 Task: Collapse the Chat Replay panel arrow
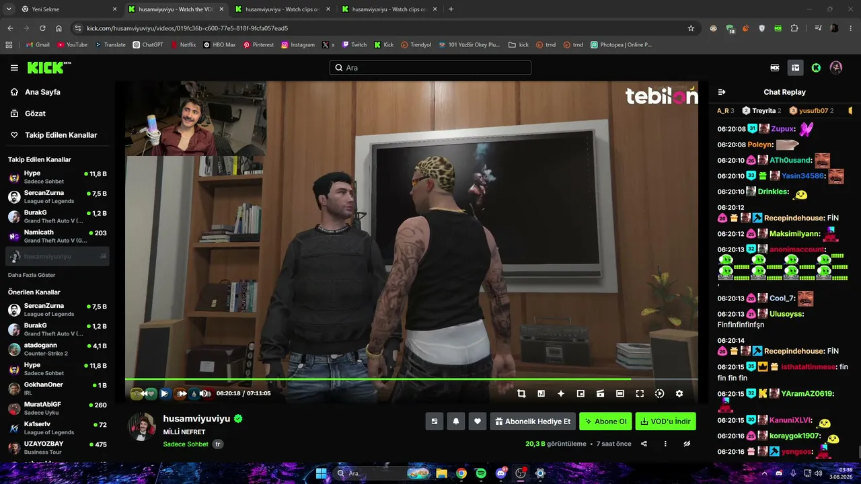[722, 92]
